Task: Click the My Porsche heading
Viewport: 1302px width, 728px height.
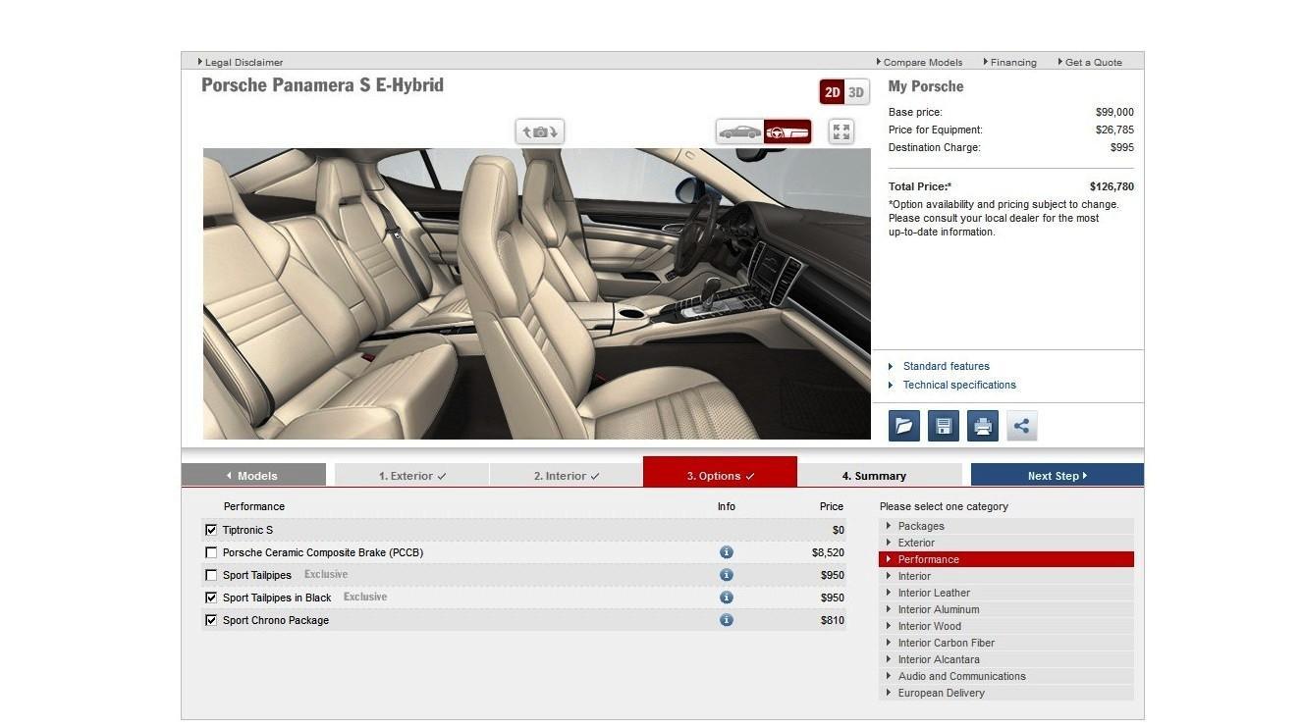Action: pos(926,86)
